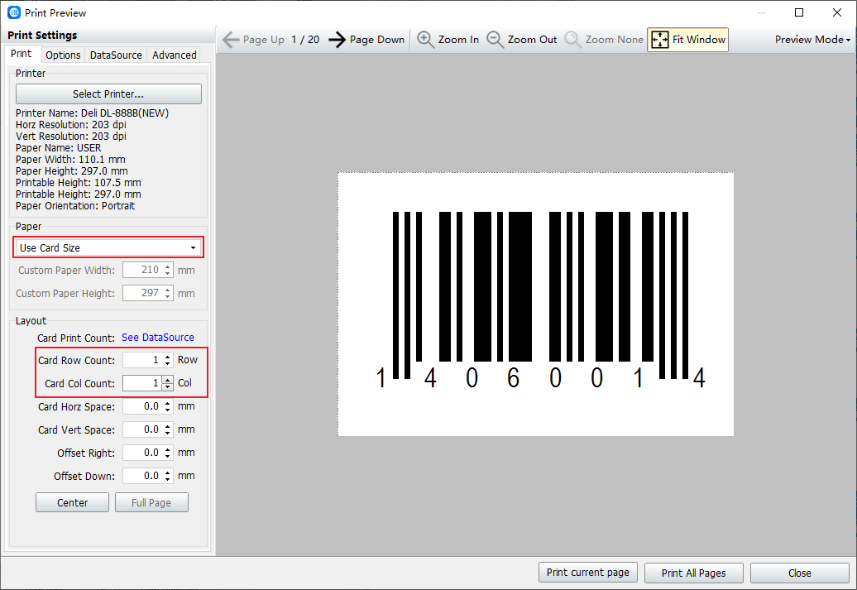The width and height of the screenshot is (857, 590).
Task: Click the Paper Height: 297.0 mm text
Action: pyautogui.click(x=72, y=171)
